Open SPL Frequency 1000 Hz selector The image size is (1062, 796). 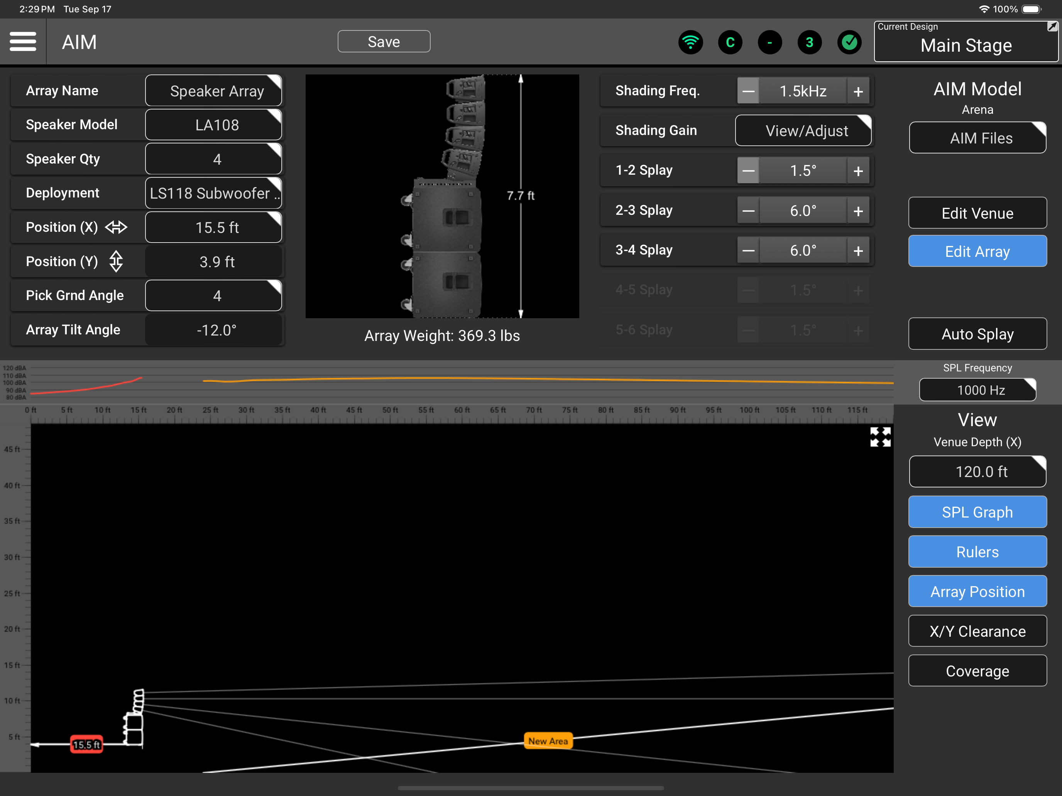point(977,390)
